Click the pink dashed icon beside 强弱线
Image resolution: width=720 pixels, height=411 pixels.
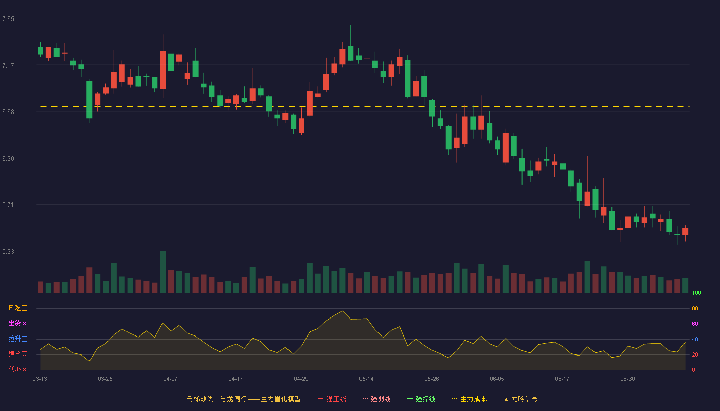(365, 399)
